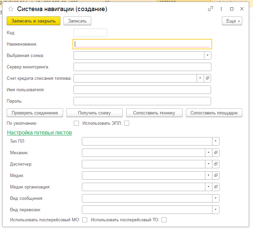Click Записать и закрыть button
Viewport: 253px width, 230px height.
pyautogui.click(x=34, y=21)
